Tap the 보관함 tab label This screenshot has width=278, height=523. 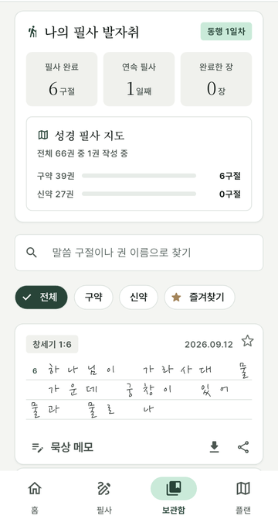(174, 510)
